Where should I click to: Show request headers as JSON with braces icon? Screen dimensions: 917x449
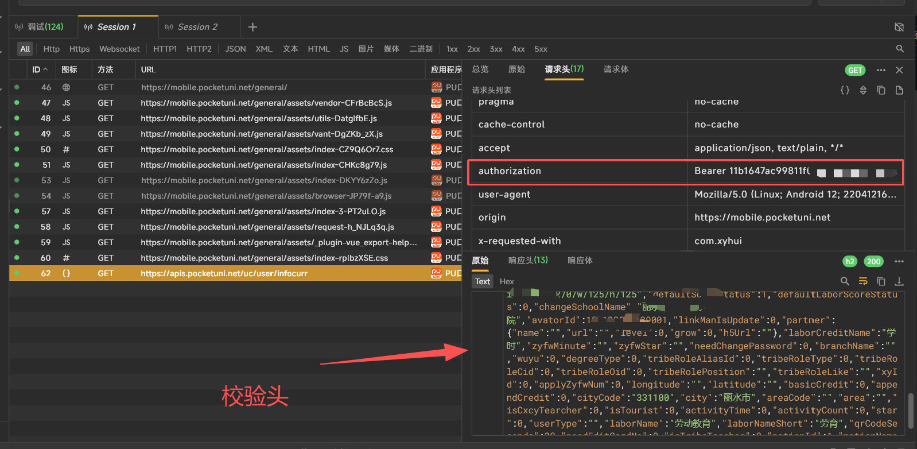[845, 90]
